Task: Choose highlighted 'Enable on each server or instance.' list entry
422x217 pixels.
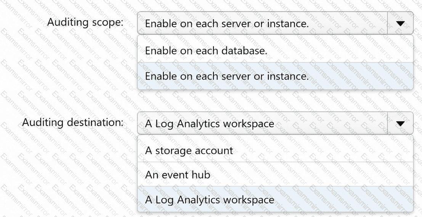Action: [x=275, y=76]
